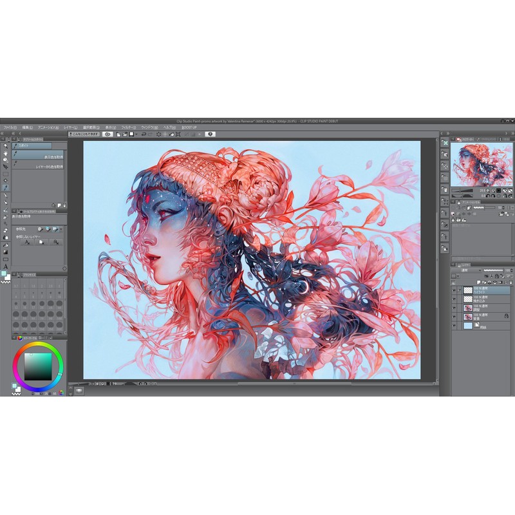
Task: Click the Navigator artwork preview thumbnail
Action: point(481,165)
